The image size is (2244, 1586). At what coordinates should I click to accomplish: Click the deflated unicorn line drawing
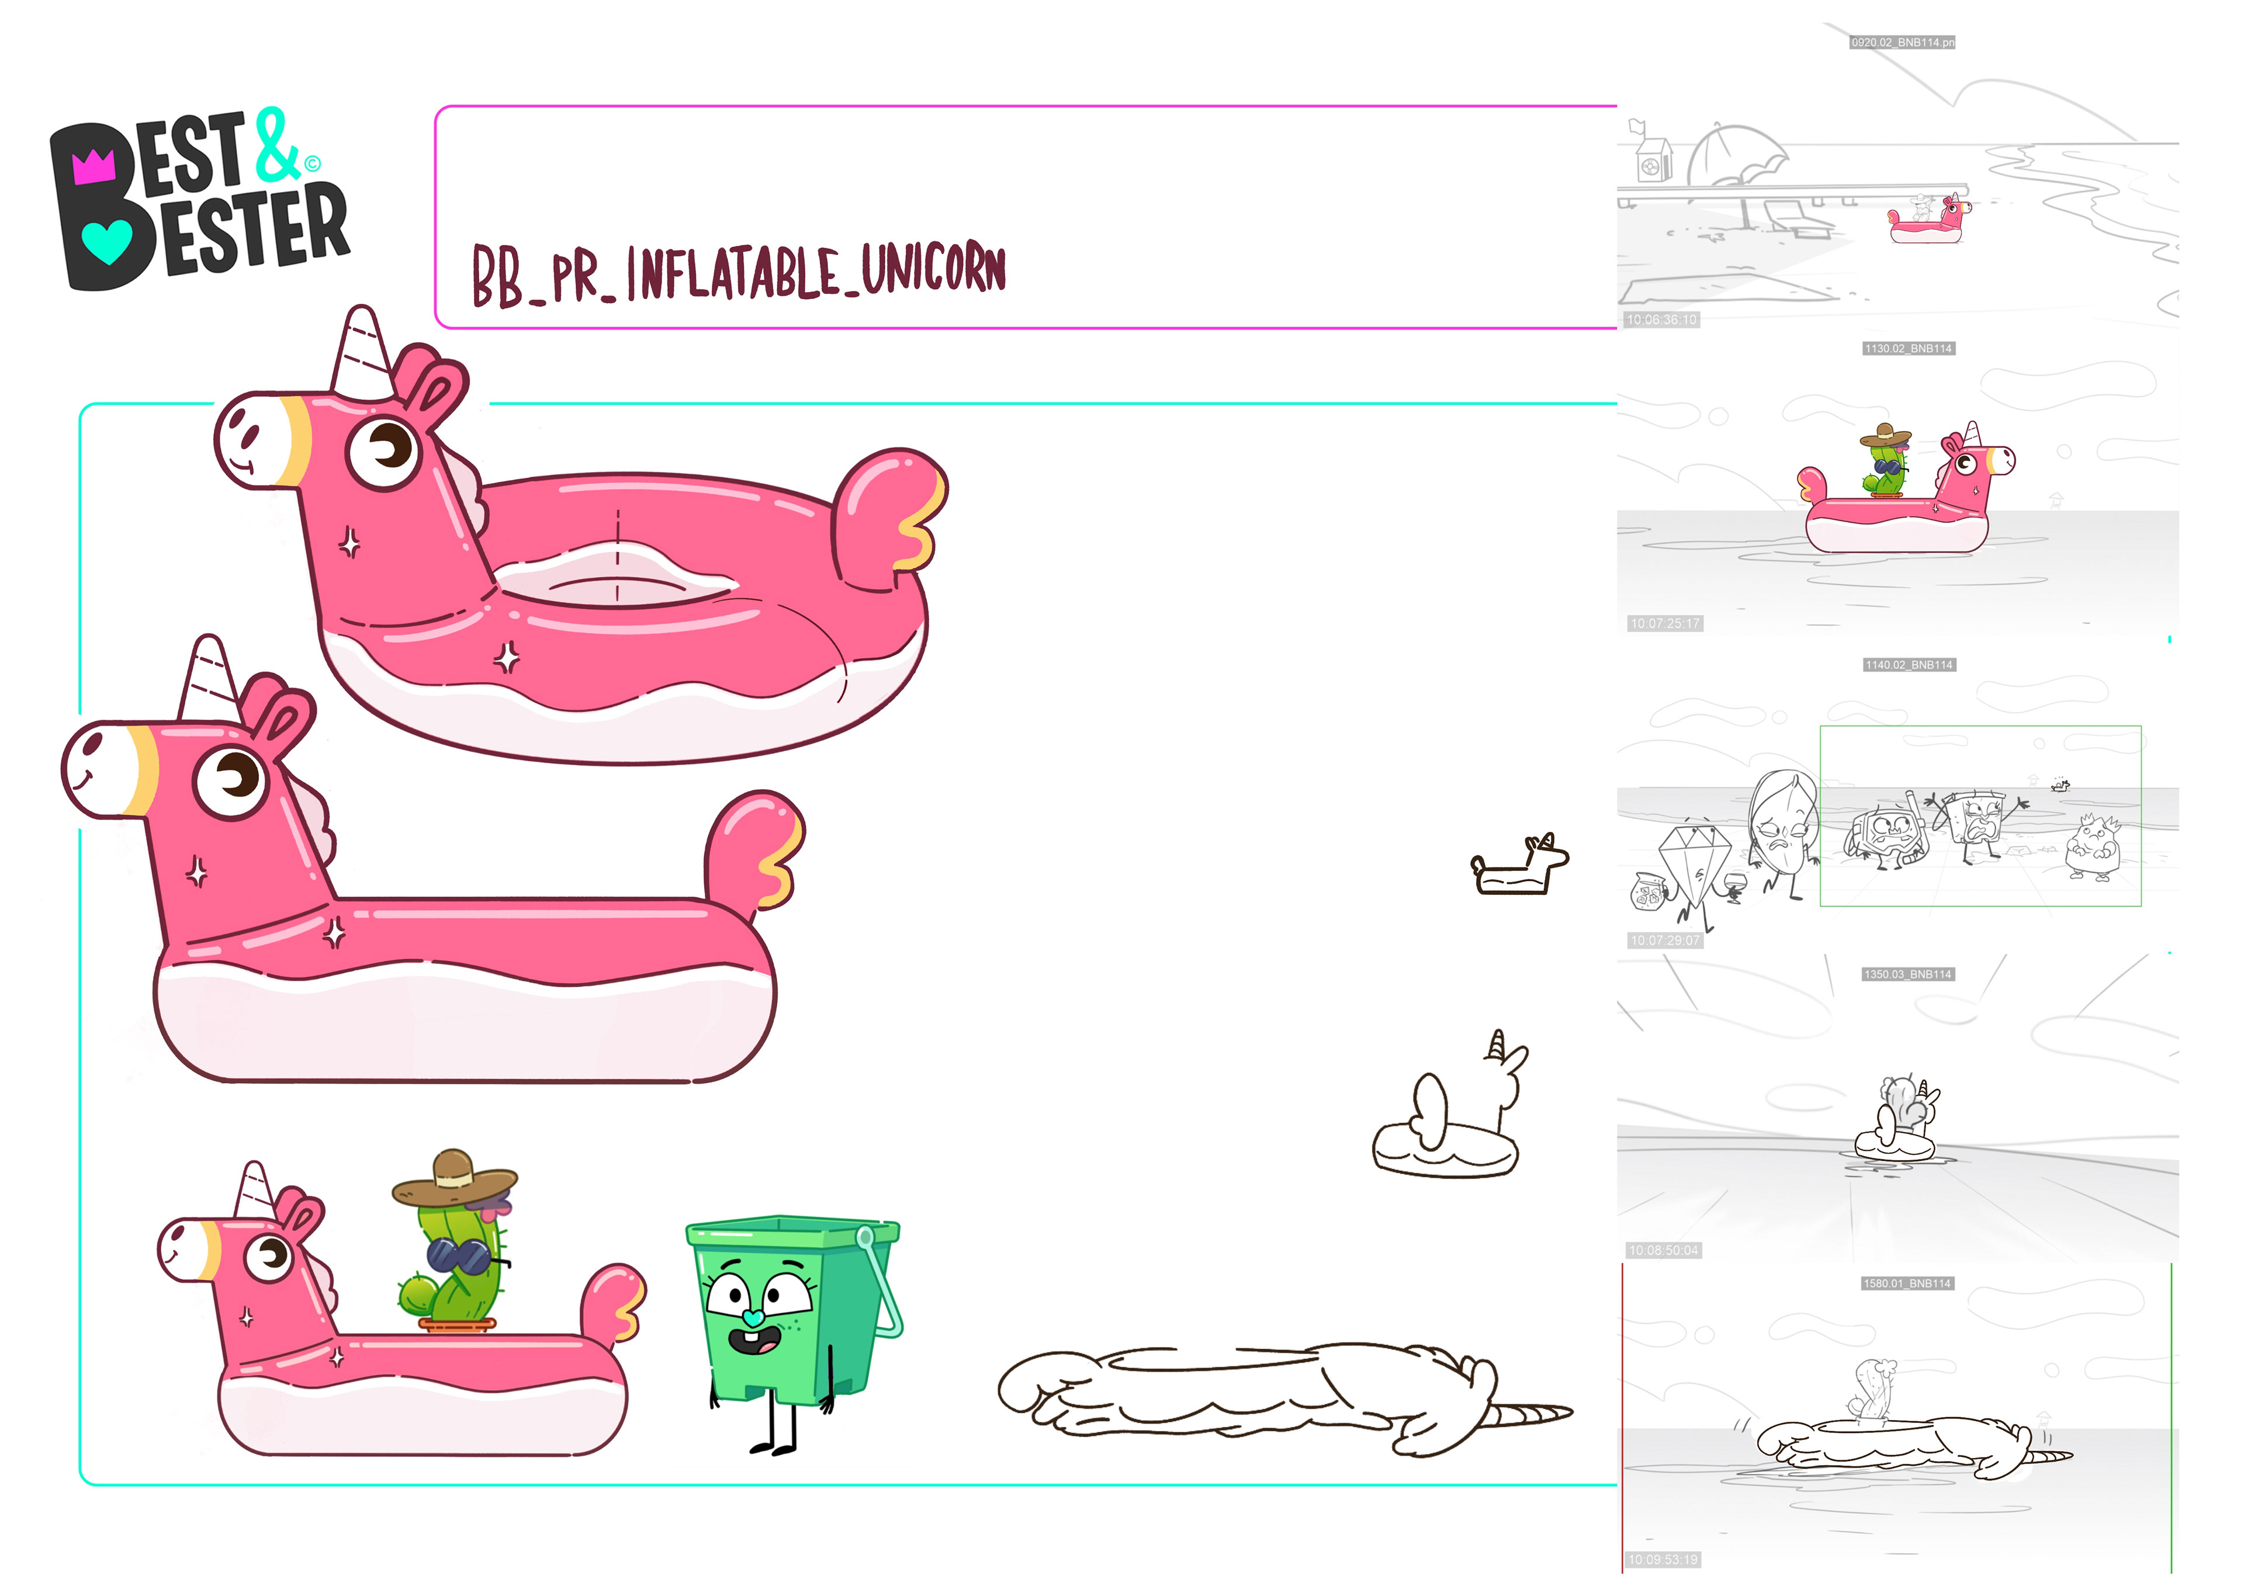click(1280, 1397)
